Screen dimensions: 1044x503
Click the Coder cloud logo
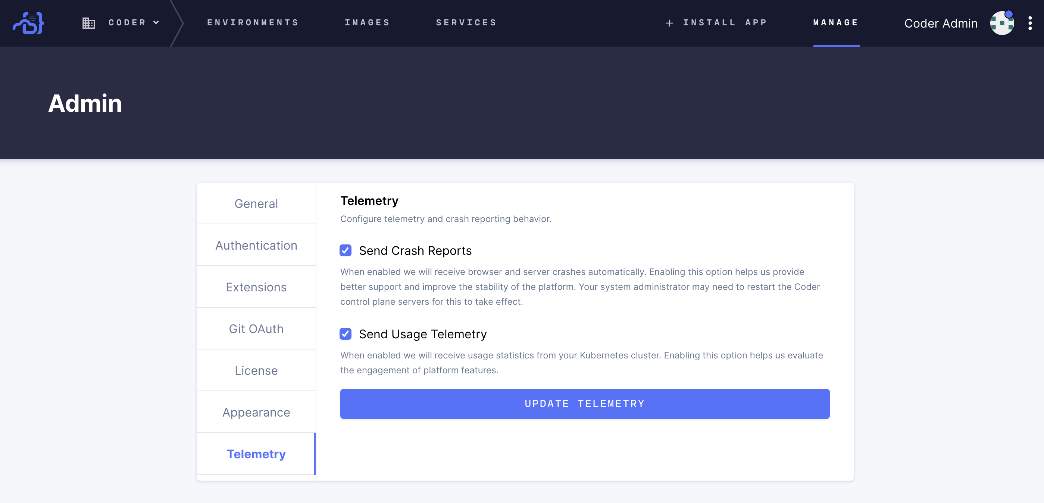point(28,23)
